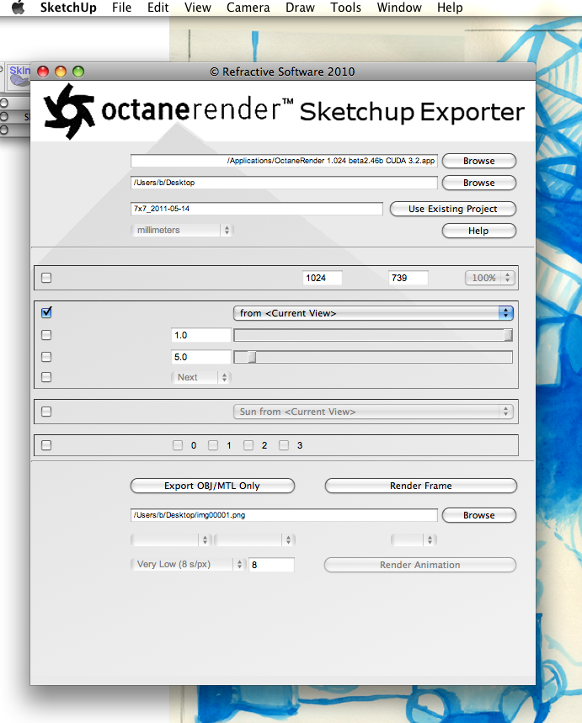582x723 pixels.
Task: Open the View menu
Action: click(x=198, y=8)
